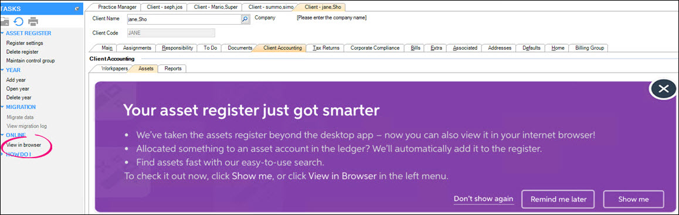Click View in browser in the Online section
The width and height of the screenshot is (679, 215).
coord(24,145)
